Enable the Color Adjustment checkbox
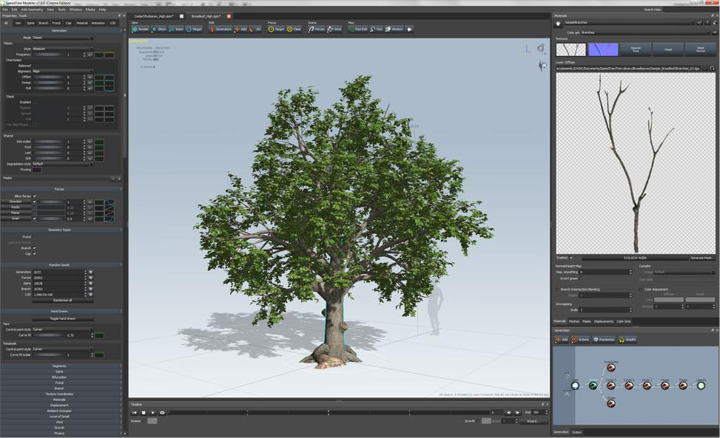Viewport: 720px width, 438px height. click(x=641, y=290)
